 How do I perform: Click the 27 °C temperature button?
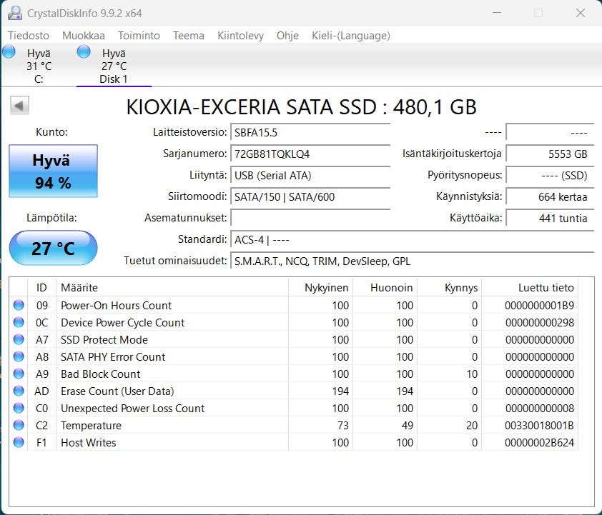click(x=53, y=248)
